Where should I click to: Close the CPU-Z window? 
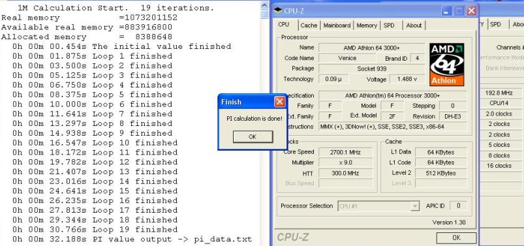pos(471,11)
